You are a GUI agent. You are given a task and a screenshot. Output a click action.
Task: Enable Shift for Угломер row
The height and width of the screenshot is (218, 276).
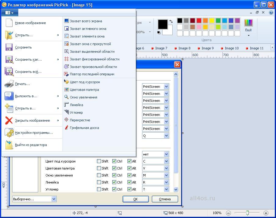[99, 189]
